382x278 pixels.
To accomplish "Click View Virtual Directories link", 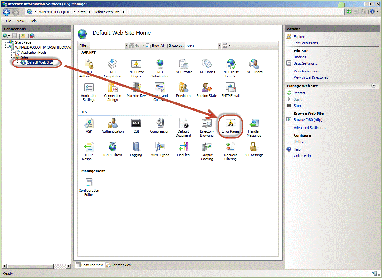I will tap(311, 77).
